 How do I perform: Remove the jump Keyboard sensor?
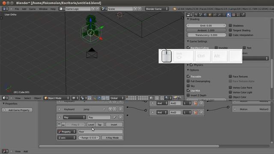point(120,109)
